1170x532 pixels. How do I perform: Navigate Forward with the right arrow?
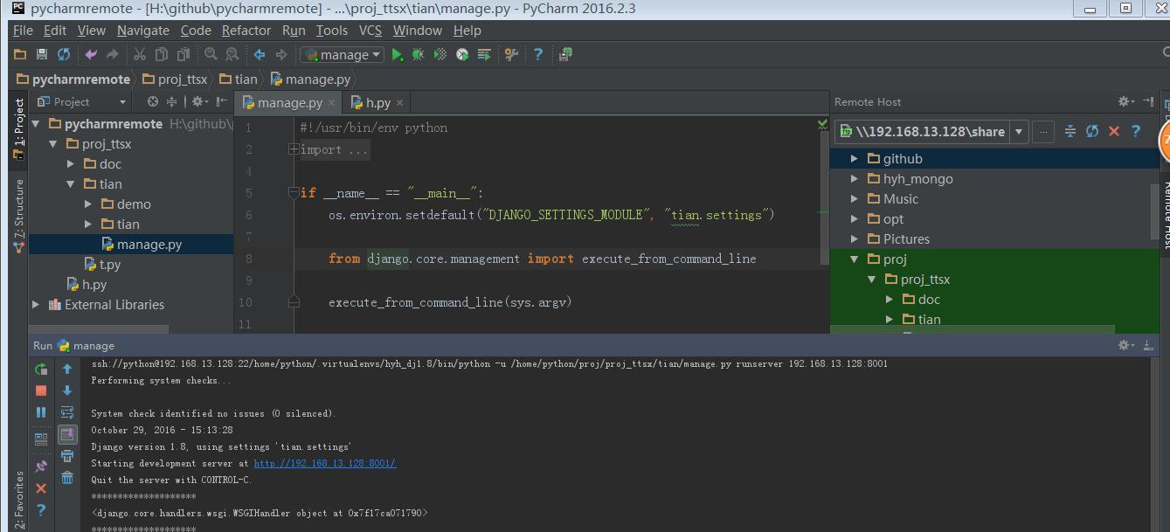pos(280,54)
